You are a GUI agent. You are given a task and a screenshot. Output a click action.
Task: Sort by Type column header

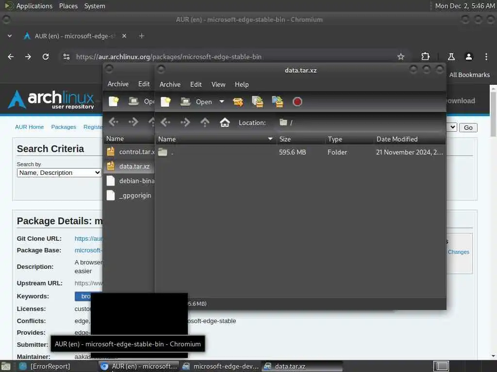pyautogui.click(x=349, y=139)
